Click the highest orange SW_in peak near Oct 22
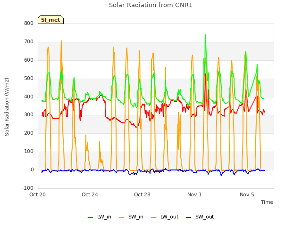The height and width of the screenshot is (226, 302). (x=61, y=41)
